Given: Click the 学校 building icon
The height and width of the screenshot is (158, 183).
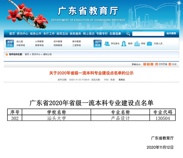Looking at the screenshot, I should point(137,43).
